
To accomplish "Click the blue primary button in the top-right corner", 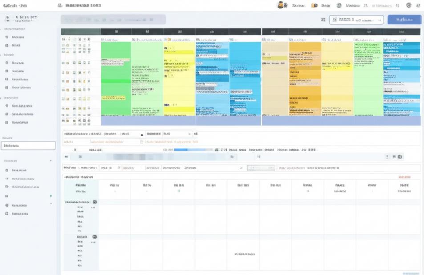I will pyautogui.click(x=404, y=20).
